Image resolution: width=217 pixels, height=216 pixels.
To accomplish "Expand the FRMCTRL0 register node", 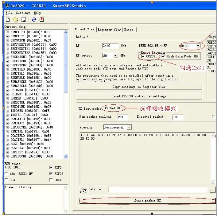I will click(x=7, y=69).
